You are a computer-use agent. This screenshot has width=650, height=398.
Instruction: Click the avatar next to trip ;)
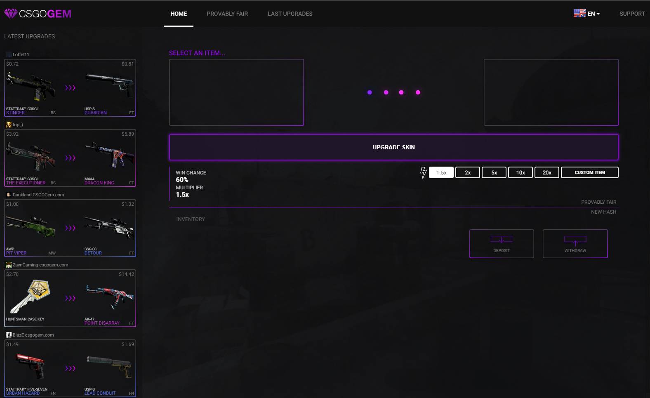(x=9, y=125)
